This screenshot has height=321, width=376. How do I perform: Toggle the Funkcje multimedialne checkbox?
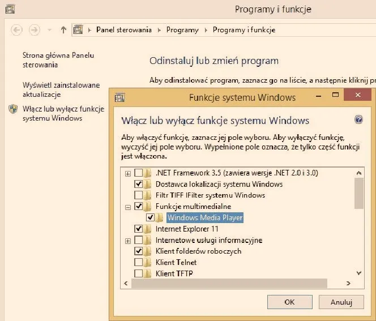(x=139, y=206)
